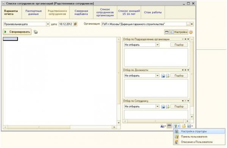This screenshot has width=227, height=148.
Task: Open comparison dropdown under Отбор по Должности
Action: (157, 76)
